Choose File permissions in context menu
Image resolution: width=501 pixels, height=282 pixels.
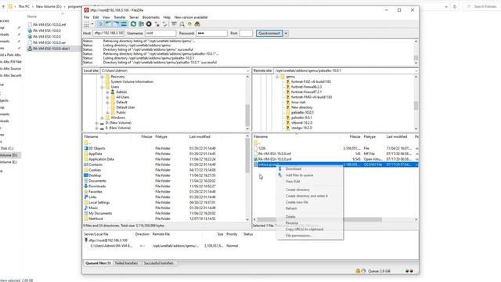pyautogui.click(x=299, y=236)
